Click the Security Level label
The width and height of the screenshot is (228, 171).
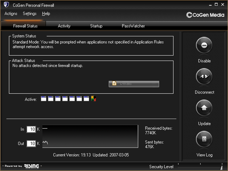161,167
